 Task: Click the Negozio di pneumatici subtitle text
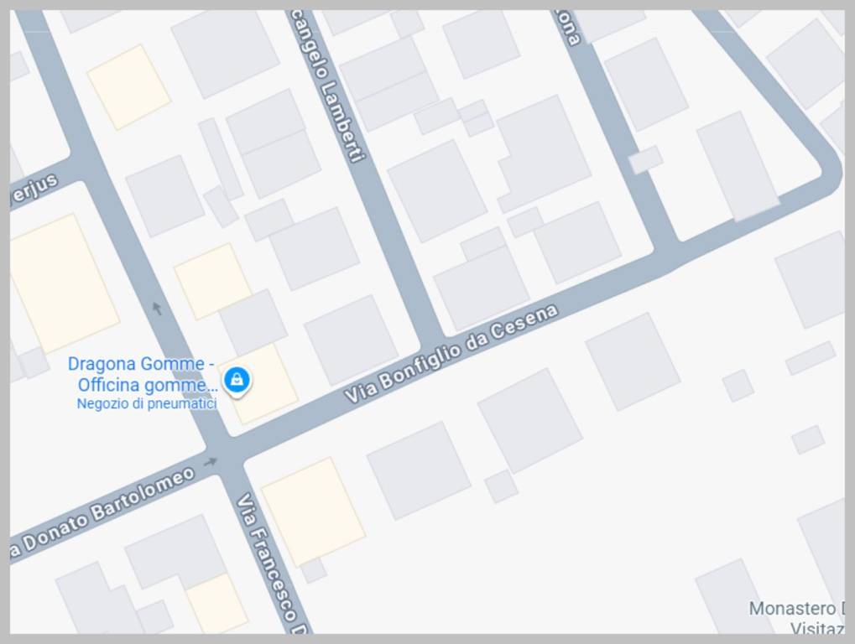(x=147, y=403)
